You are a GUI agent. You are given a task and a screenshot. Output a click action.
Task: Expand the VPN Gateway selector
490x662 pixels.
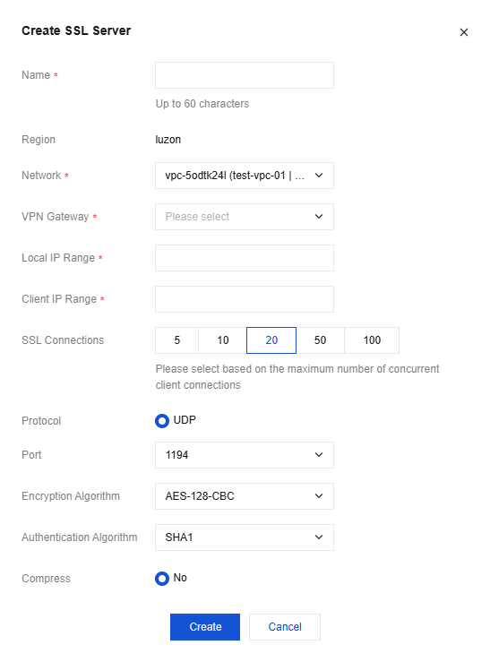click(244, 217)
